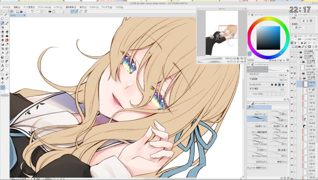318x180 pixels.
Task: Hide the レイヤー 269 layer
Action: pyautogui.click(x=292, y=68)
